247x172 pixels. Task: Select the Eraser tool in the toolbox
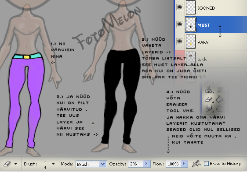209,99
